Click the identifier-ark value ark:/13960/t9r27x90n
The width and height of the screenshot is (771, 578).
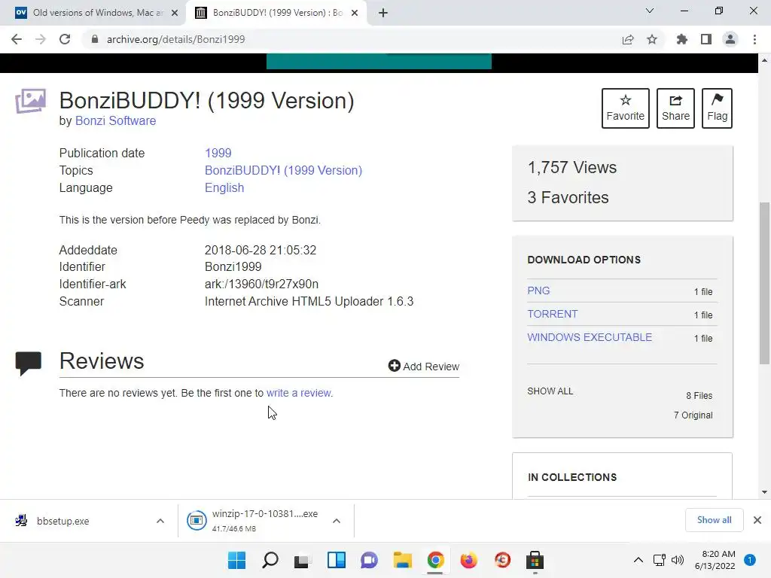pos(261,284)
